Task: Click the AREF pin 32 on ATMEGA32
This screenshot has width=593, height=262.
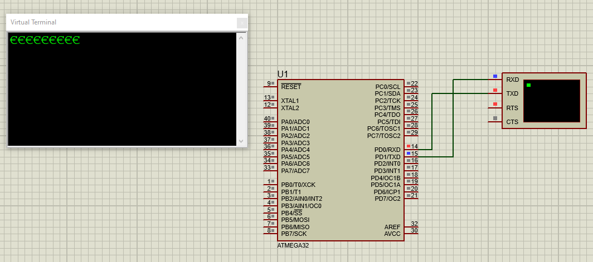Action: coord(411,226)
